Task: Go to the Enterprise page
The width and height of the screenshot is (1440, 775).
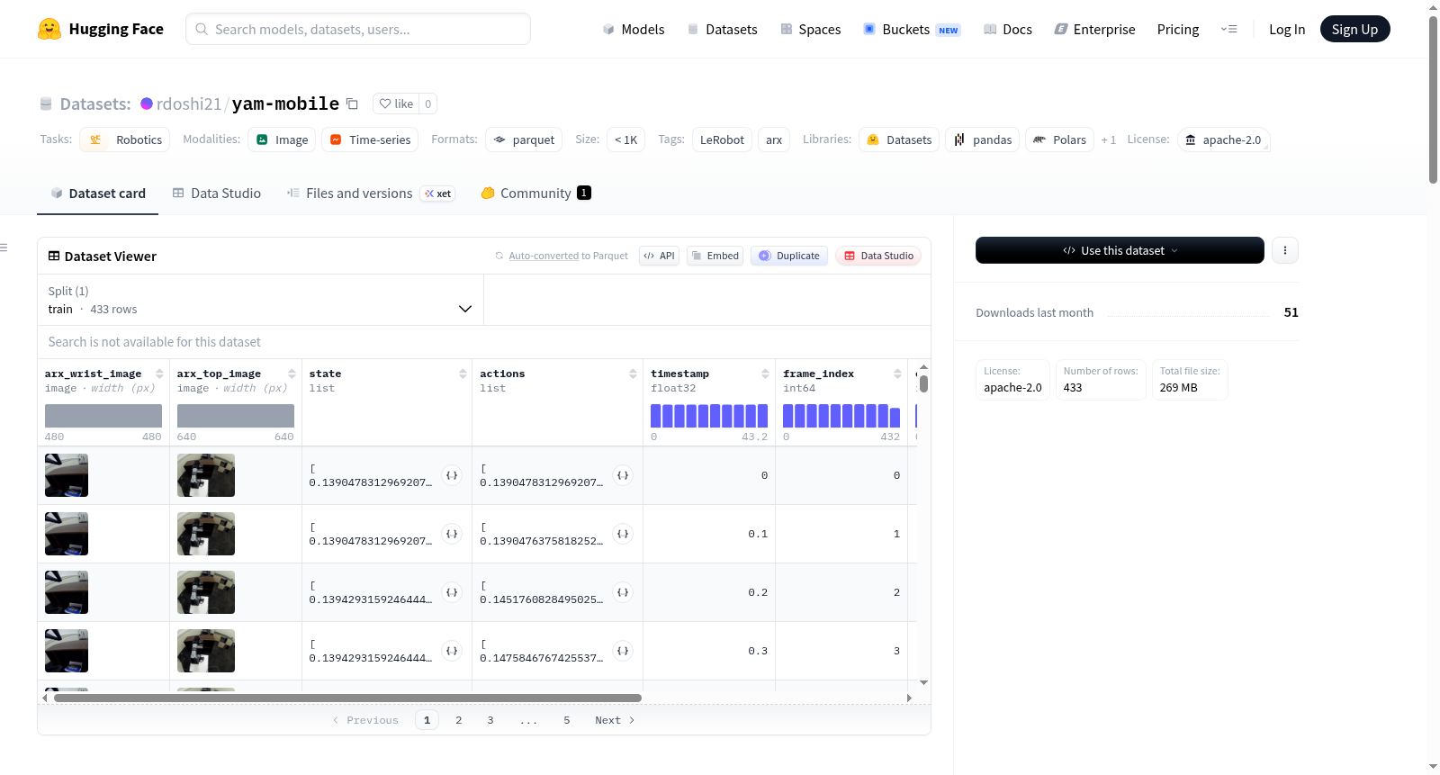Action: pos(1094,29)
